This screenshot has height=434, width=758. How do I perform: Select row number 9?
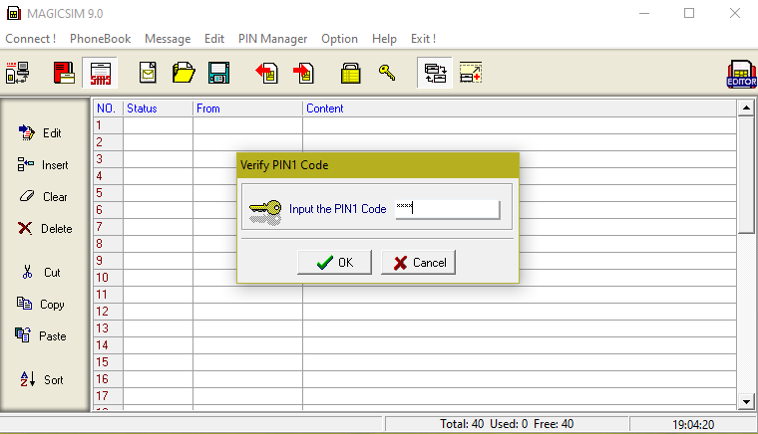point(108,261)
